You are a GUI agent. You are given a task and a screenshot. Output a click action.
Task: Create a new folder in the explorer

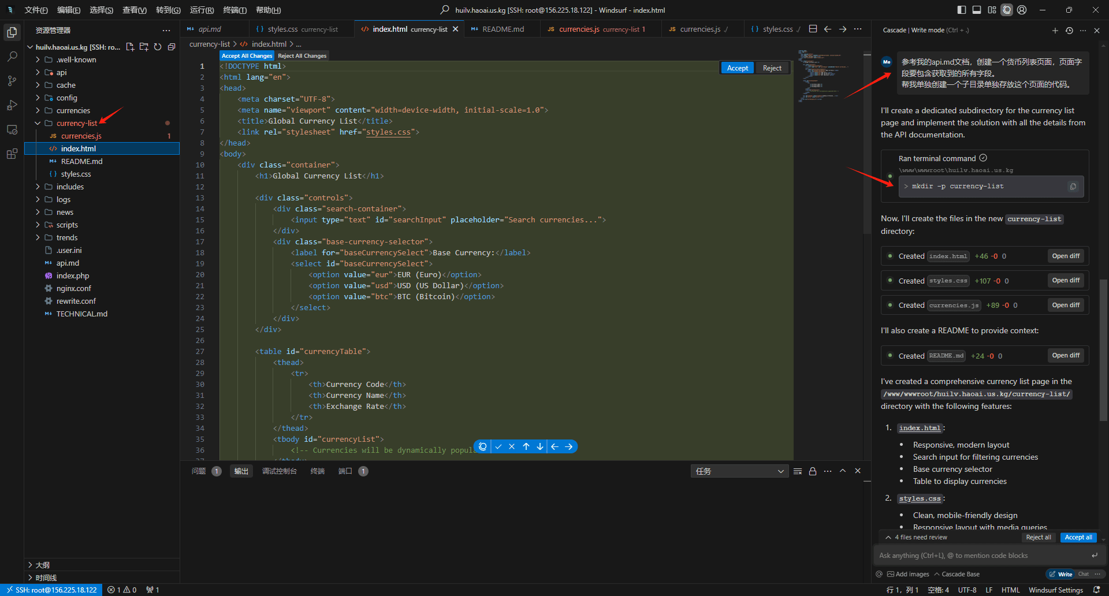(x=144, y=47)
